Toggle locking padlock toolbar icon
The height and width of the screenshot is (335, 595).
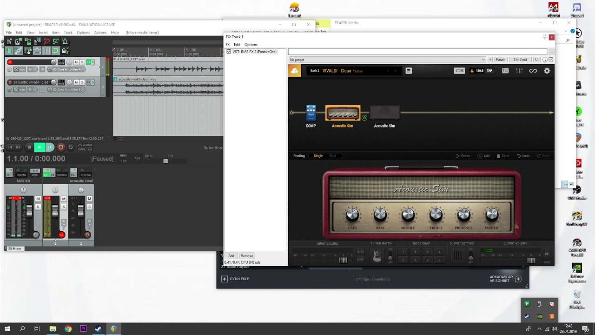pyautogui.click(x=65, y=50)
